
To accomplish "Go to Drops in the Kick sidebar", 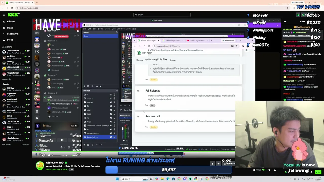I will (x=10, y=40).
